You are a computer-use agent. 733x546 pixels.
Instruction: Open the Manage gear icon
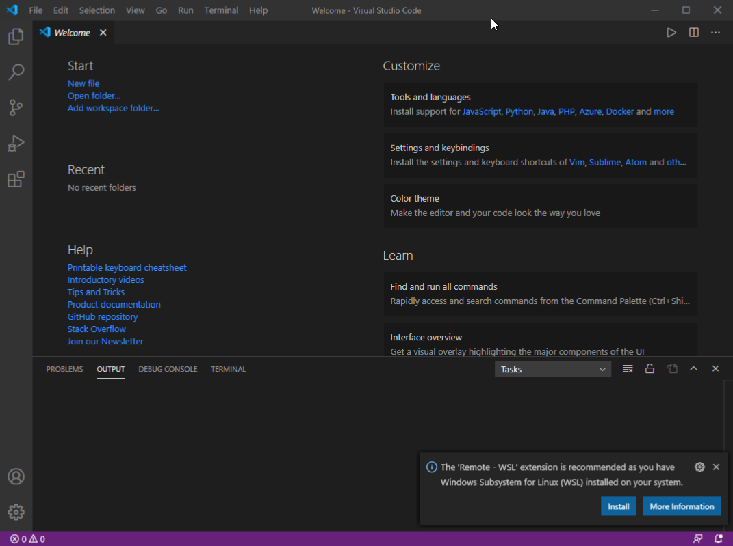[x=16, y=512]
